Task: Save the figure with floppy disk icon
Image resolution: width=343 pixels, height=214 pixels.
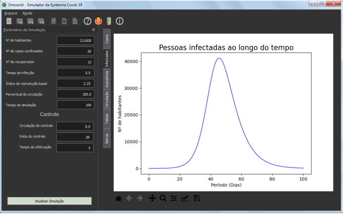Action: point(197,198)
